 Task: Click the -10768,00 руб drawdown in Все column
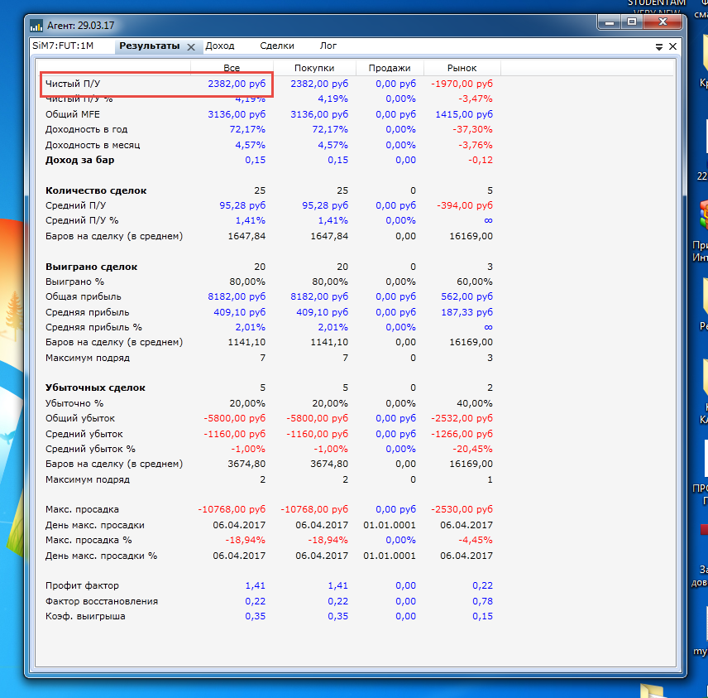coord(232,509)
